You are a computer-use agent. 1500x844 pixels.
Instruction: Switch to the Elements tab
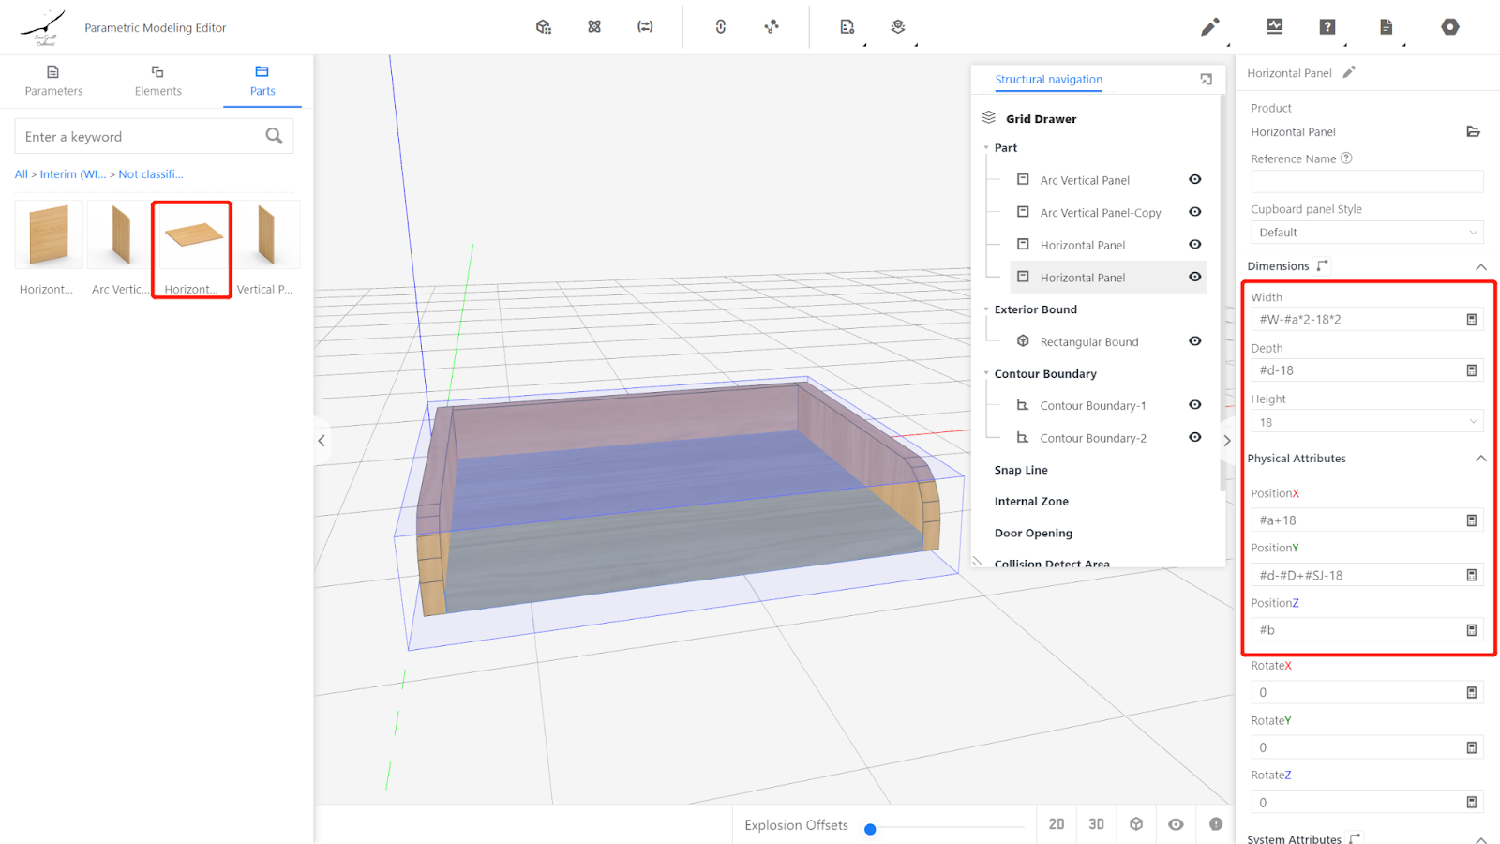(x=157, y=81)
